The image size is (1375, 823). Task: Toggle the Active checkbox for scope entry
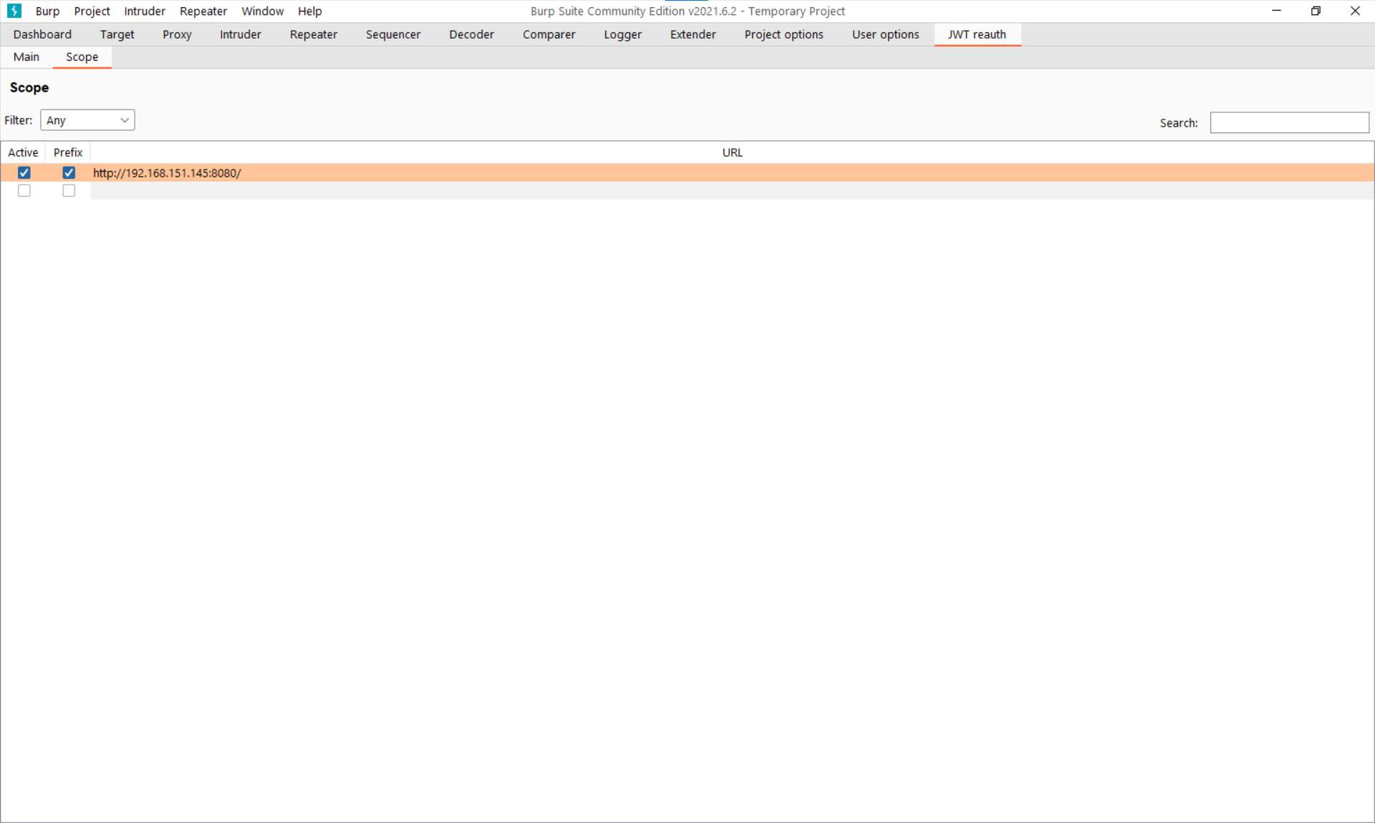(24, 172)
